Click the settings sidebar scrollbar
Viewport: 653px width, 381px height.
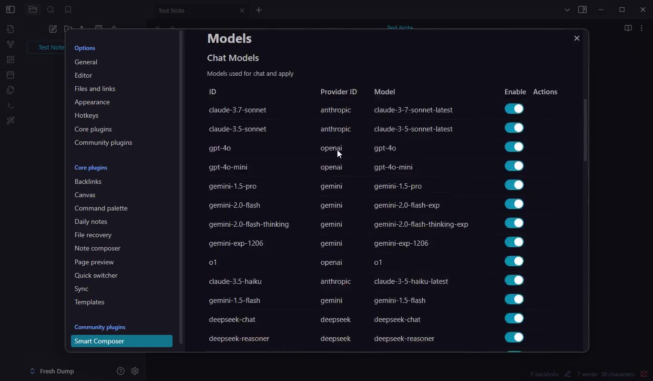[x=181, y=188]
